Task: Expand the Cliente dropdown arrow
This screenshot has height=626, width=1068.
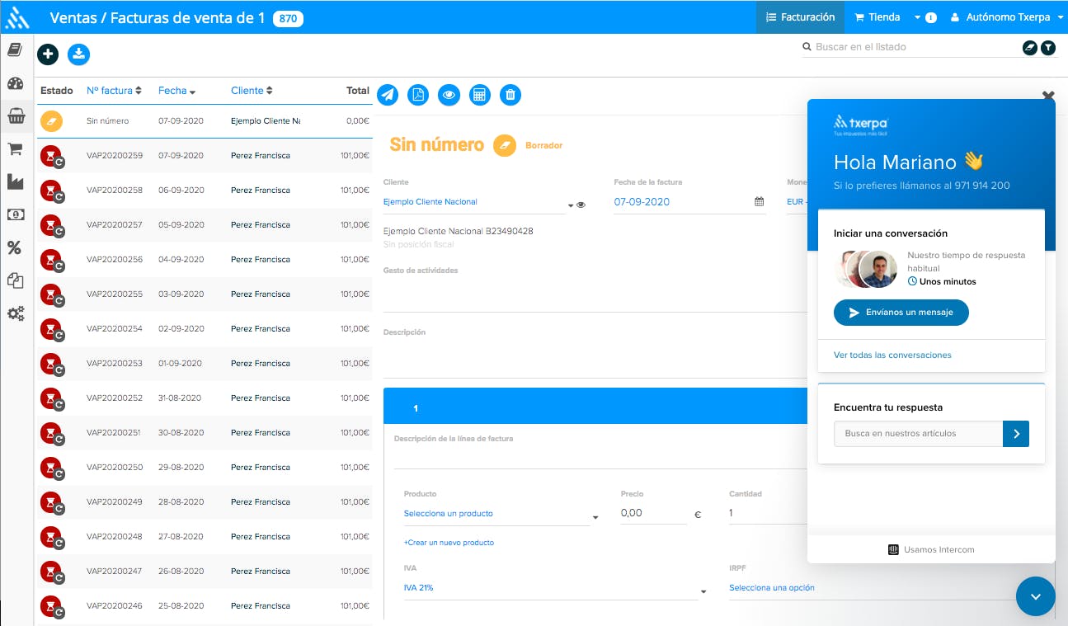Action: (x=569, y=205)
